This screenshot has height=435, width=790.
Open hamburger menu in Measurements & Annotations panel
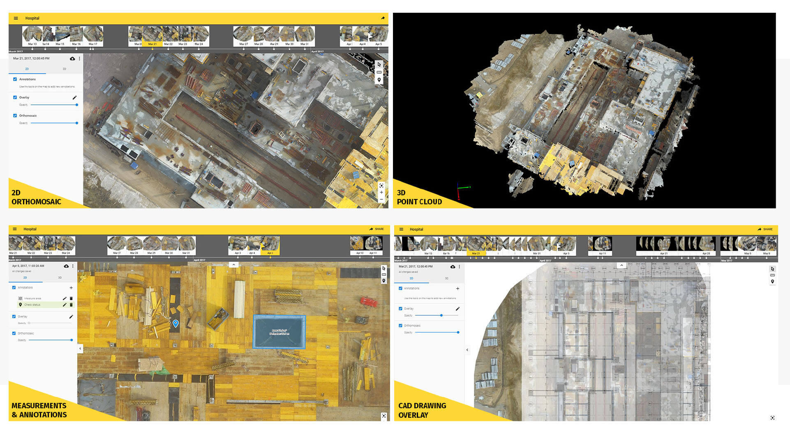coord(15,229)
